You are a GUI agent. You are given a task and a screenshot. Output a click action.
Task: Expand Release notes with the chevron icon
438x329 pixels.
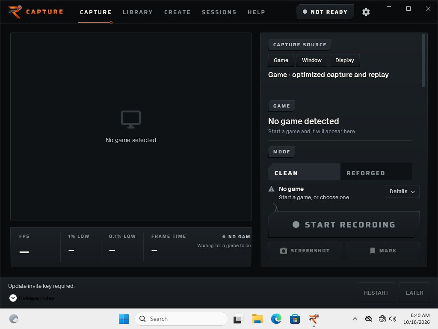13,298
